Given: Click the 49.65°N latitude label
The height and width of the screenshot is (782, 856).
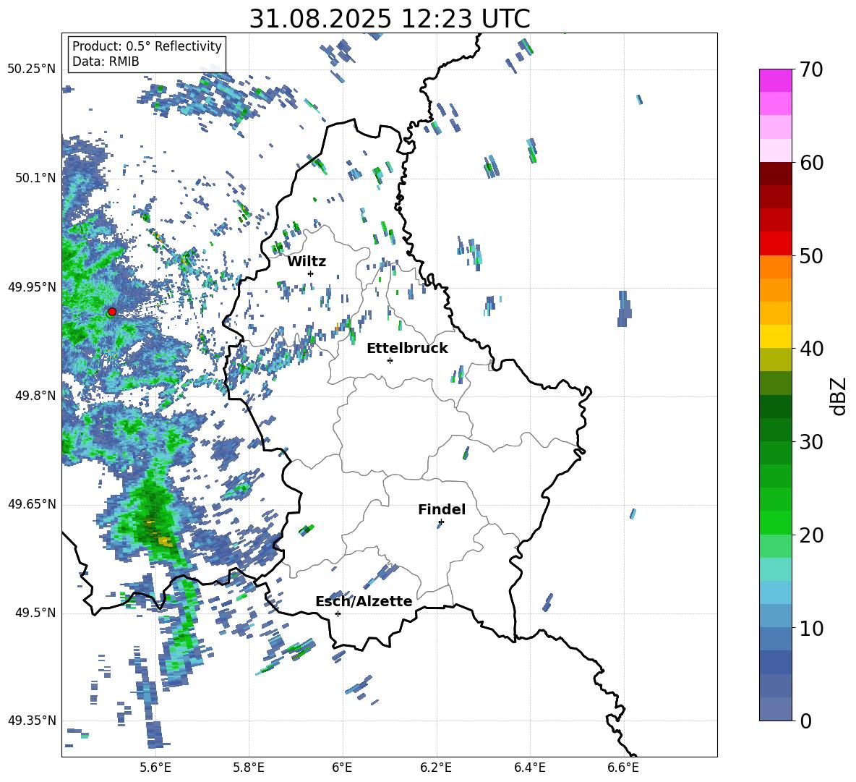Looking at the screenshot, I should (32, 504).
